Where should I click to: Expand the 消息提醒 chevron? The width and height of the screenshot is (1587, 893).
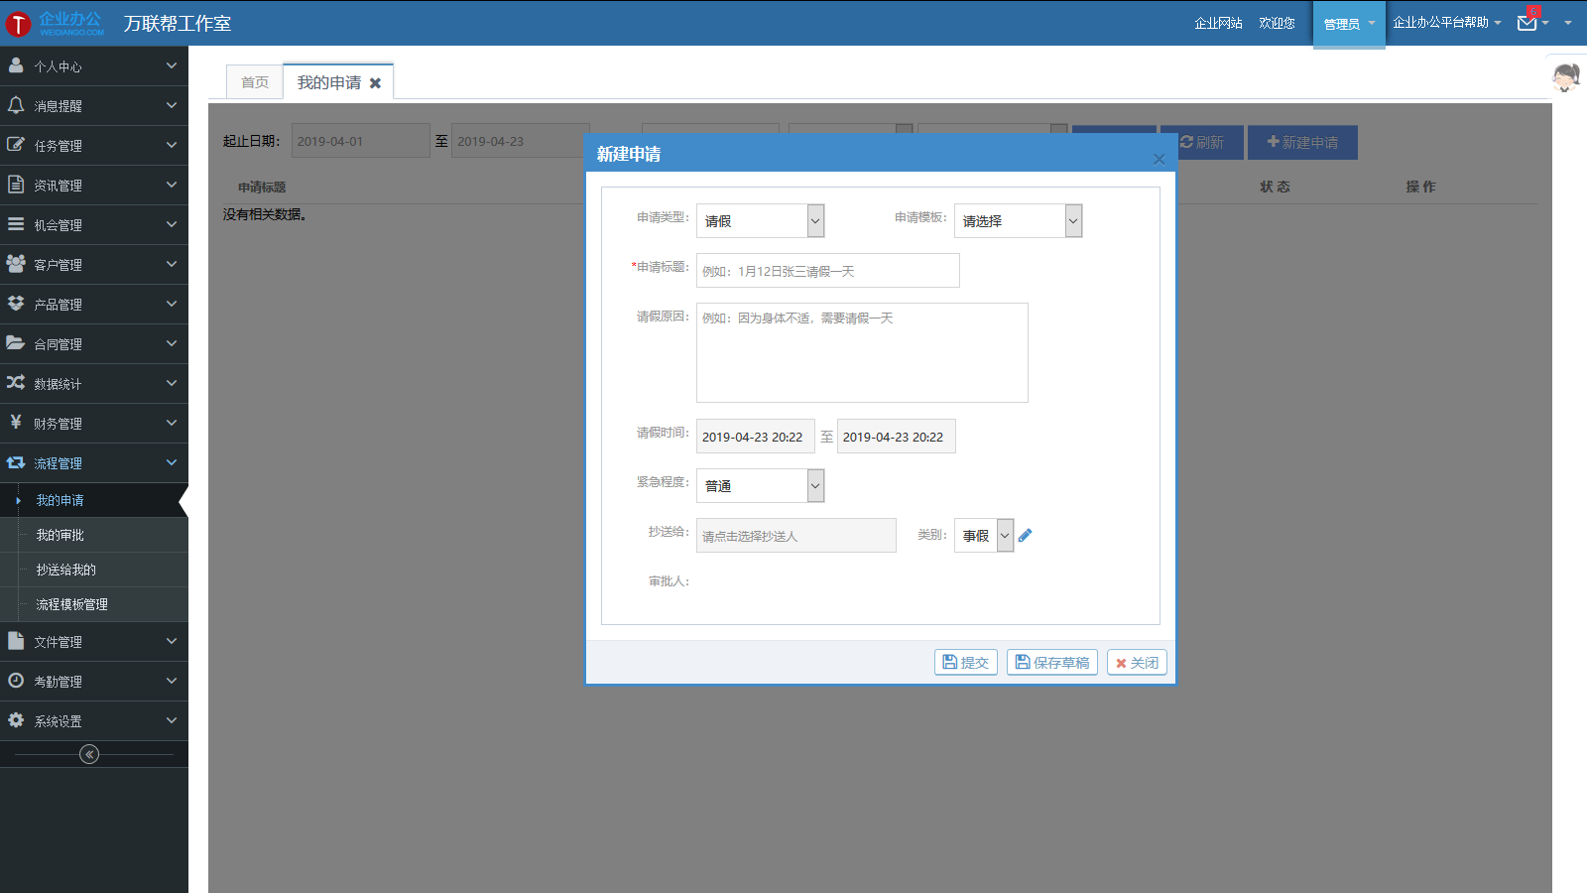(172, 105)
